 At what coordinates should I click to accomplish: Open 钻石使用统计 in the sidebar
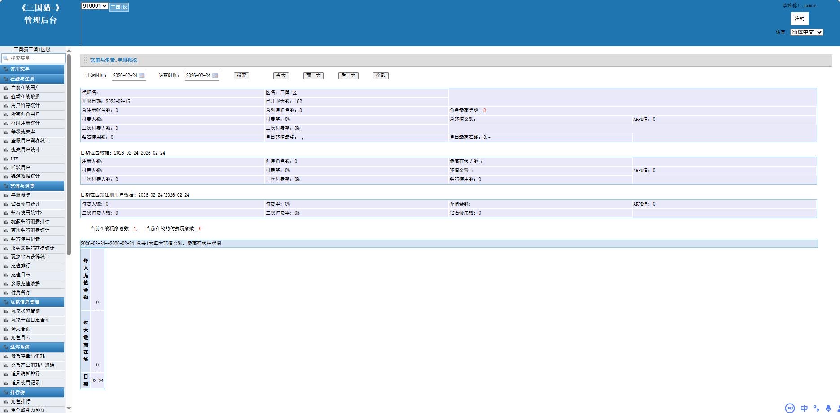tap(25, 204)
